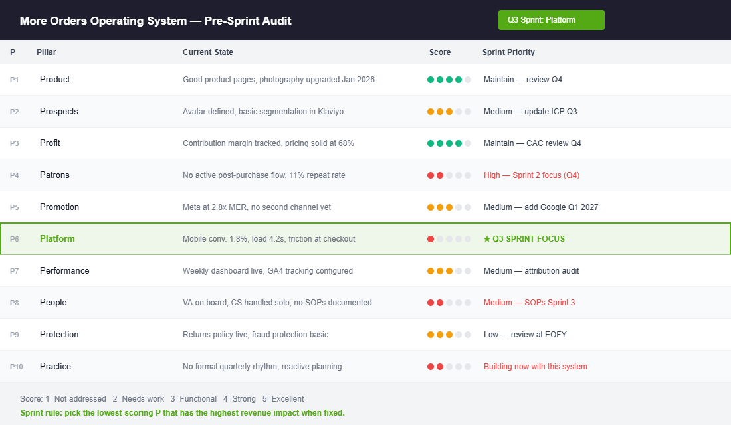731x425 pixels.
Task: Click 'Medium — add Google Q1 2027' priority
Action: tap(541, 207)
